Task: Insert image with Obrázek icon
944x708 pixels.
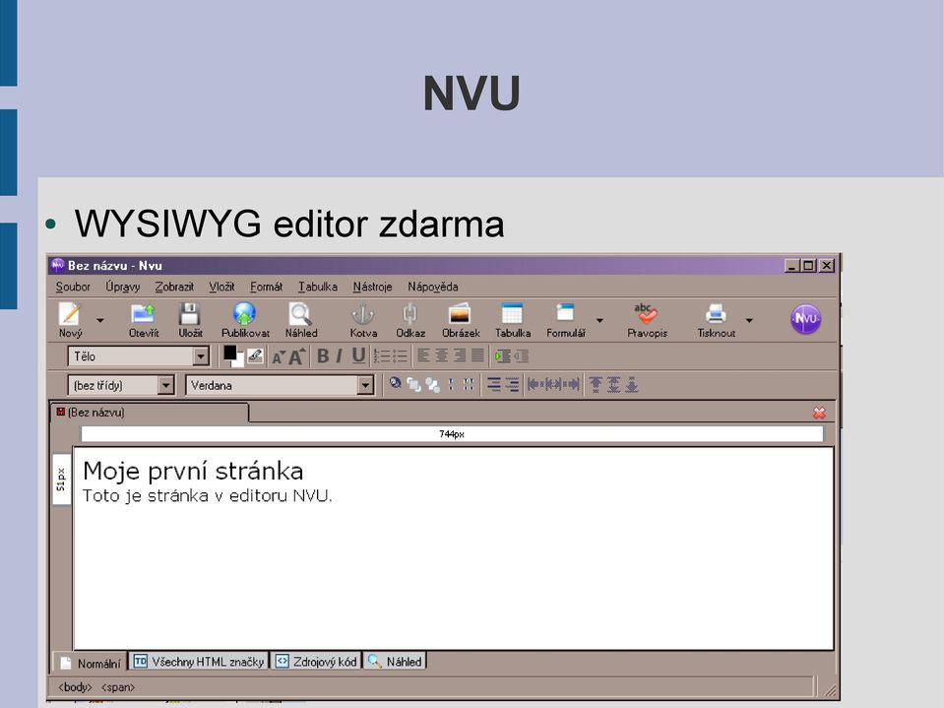Action: point(461,320)
